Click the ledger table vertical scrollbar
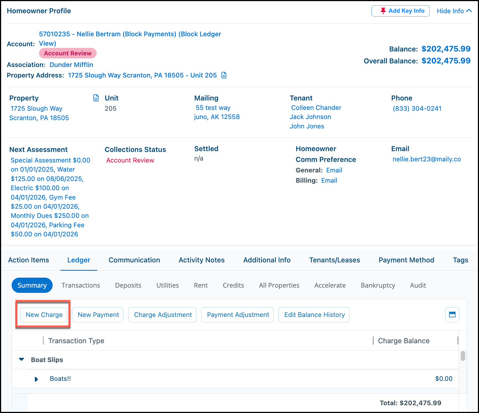The image size is (479, 413). [x=463, y=356]
